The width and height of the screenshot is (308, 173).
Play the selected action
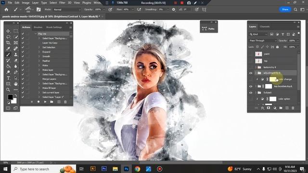[45, 102]
